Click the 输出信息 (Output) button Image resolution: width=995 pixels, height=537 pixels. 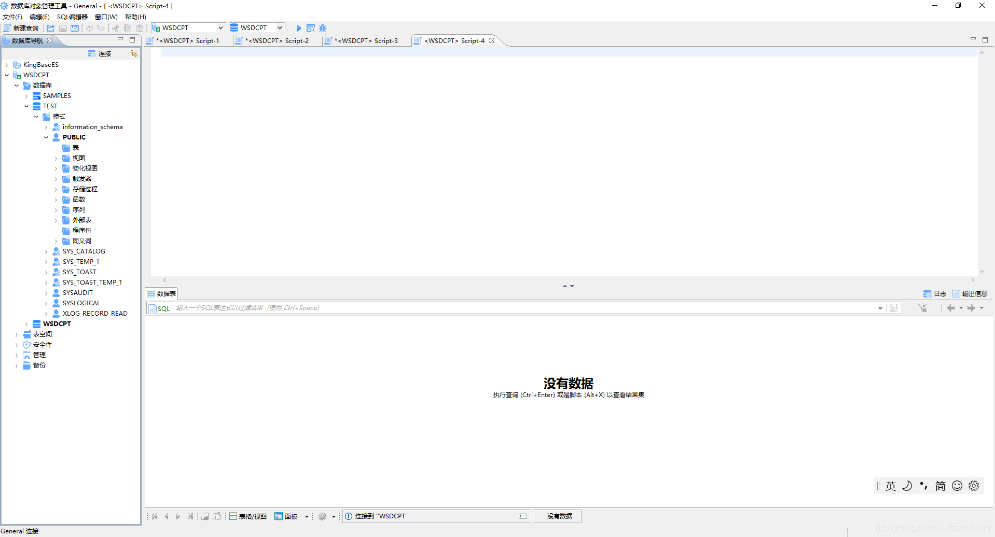(x=970, y=294)
